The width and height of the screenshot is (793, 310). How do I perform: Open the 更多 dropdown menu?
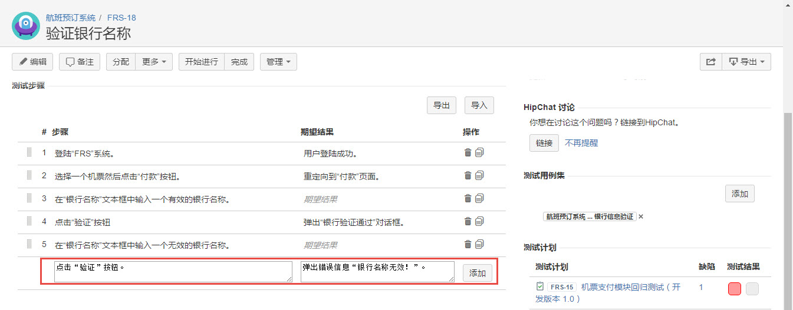pos(153,62)
